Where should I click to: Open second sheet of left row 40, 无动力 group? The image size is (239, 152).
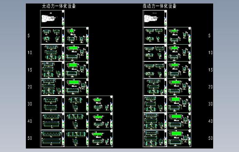pos(77,122)
